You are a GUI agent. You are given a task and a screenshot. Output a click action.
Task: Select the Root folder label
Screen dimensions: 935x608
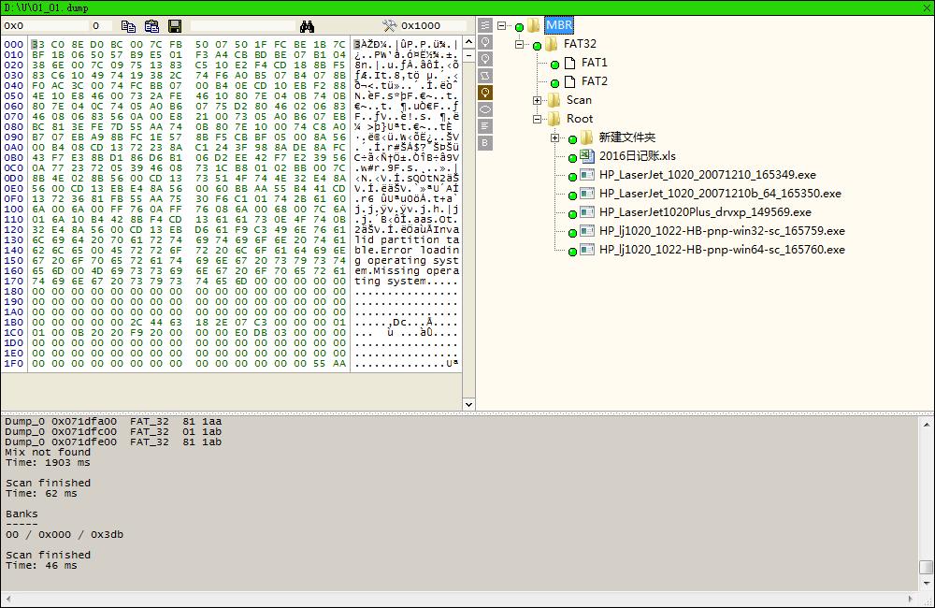[580, 119]
